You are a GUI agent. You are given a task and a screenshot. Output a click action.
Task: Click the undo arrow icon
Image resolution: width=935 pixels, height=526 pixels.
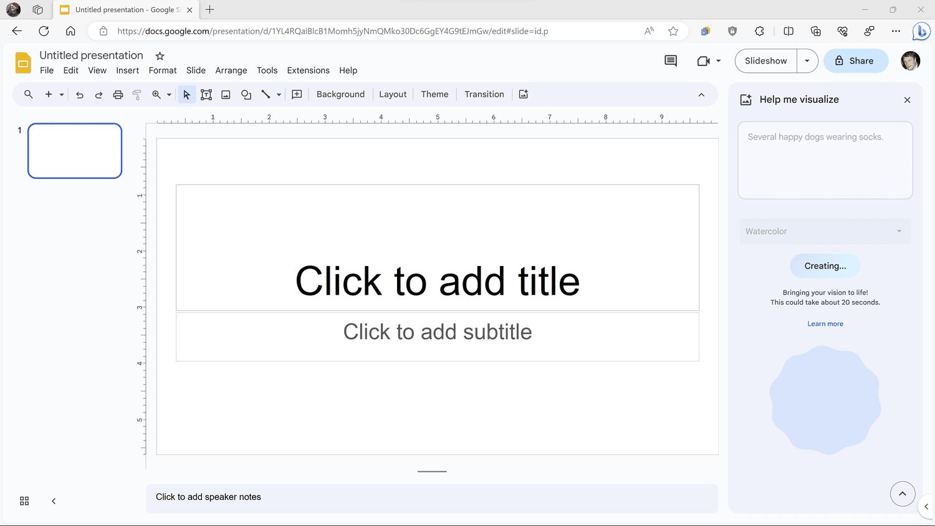(x=80, y=95)
